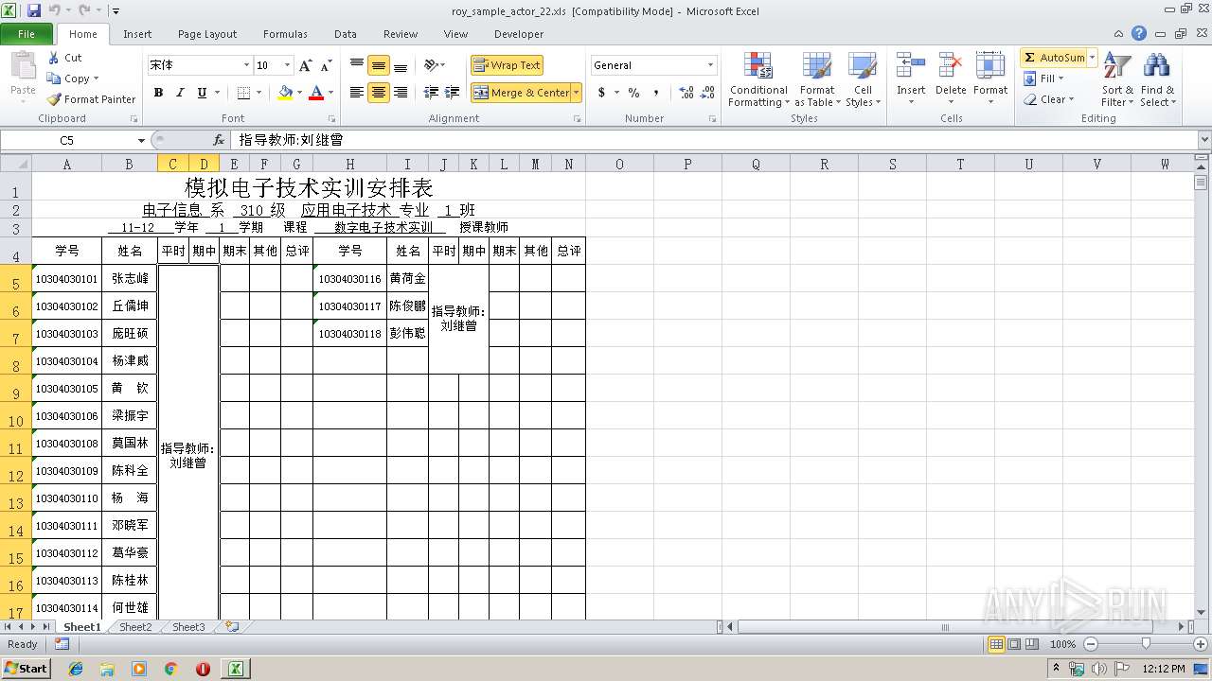Decrease font size with the Shrink Font icon
Viewport: 1212px width, 681px height.
tap(326, 65)
